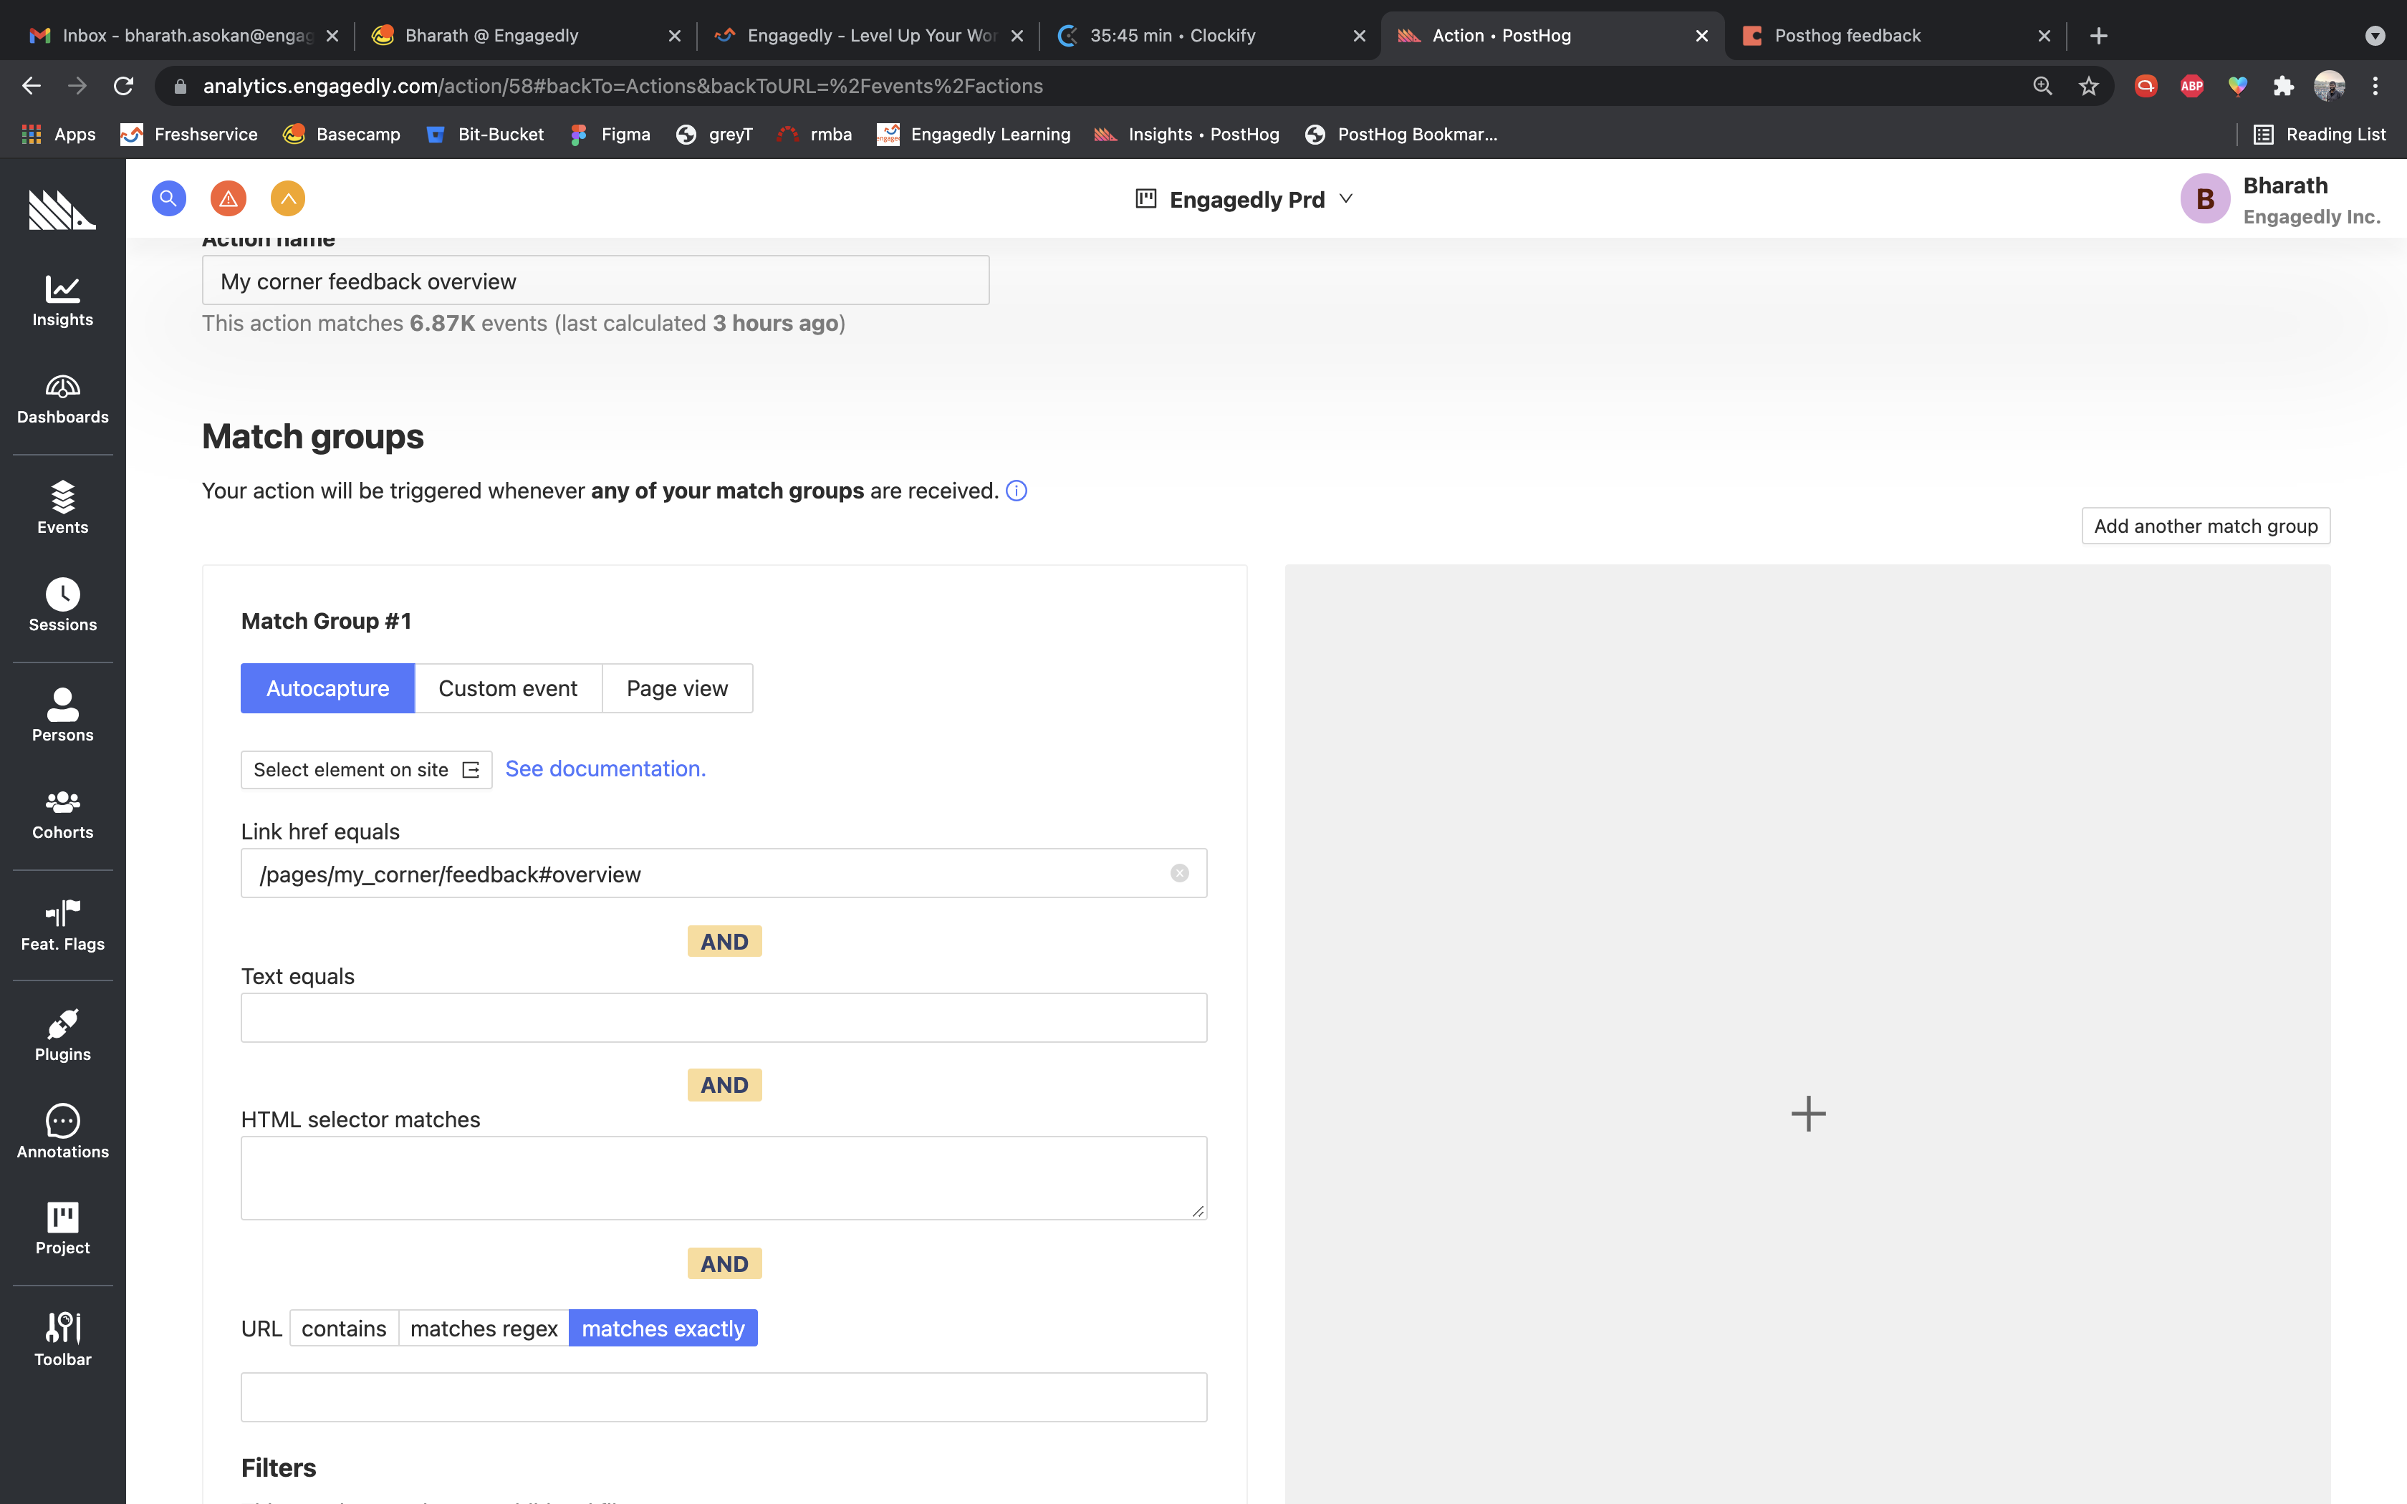2407x1504 pixels.
Task: Click Add another match group button
Action: pyautogui.click(x=2205, y=526)
